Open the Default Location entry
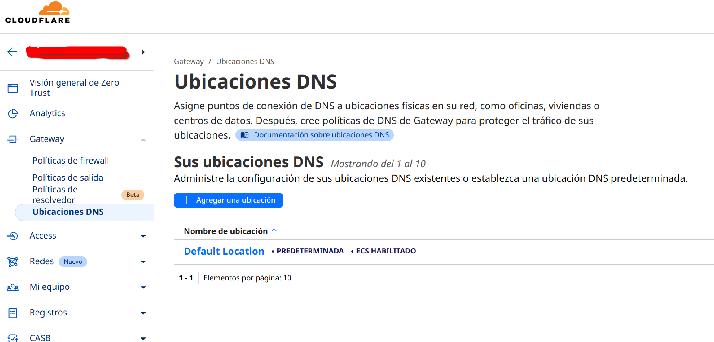The image size is (714, 342). tap(224, 251)
